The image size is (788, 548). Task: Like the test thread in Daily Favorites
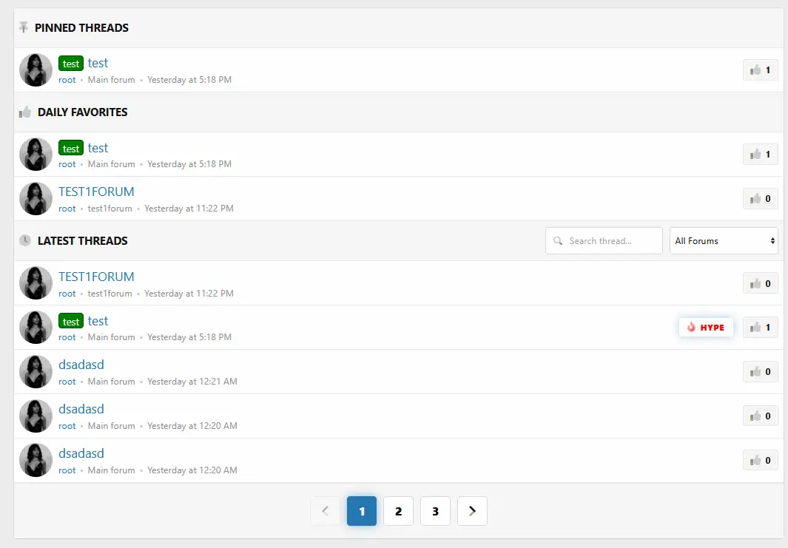pyautogui.click(x=760, y=155)
